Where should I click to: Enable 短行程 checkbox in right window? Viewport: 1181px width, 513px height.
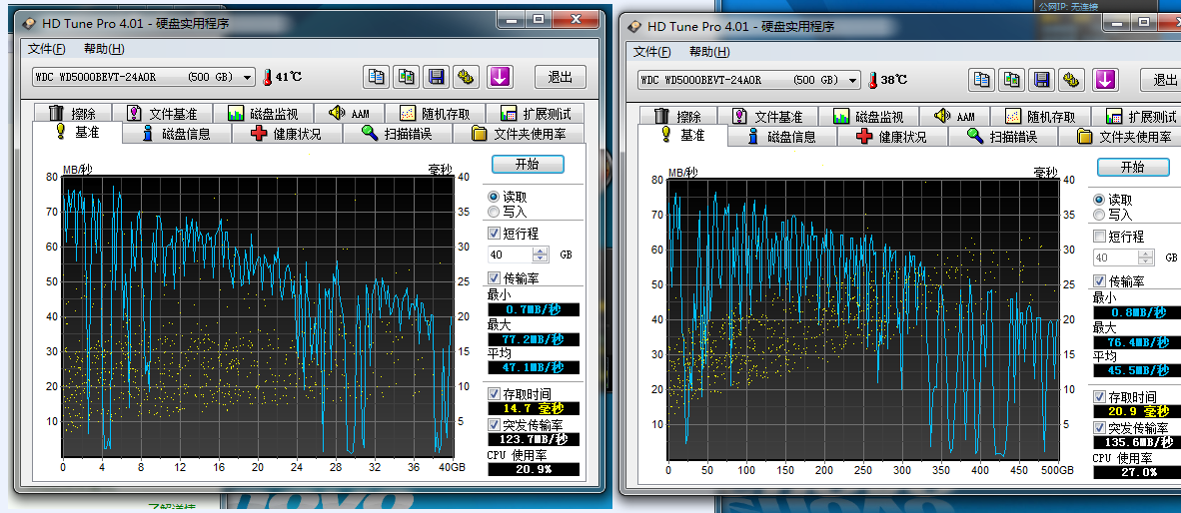coord(1100,237)
